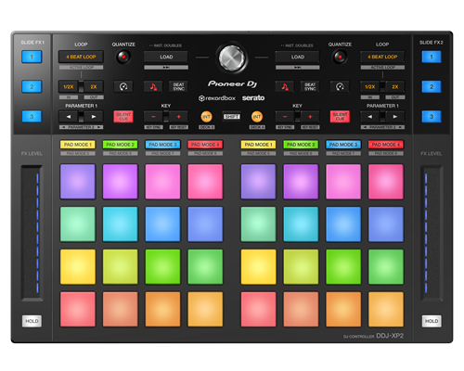The height and width of the screenshot is (371, 464).
Task: Hit last pad in left deck top row
Action: point(205,182)
